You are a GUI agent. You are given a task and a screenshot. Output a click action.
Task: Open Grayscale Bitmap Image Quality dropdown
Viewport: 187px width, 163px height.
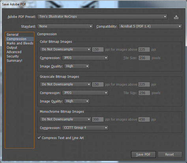tap(77, 101)
